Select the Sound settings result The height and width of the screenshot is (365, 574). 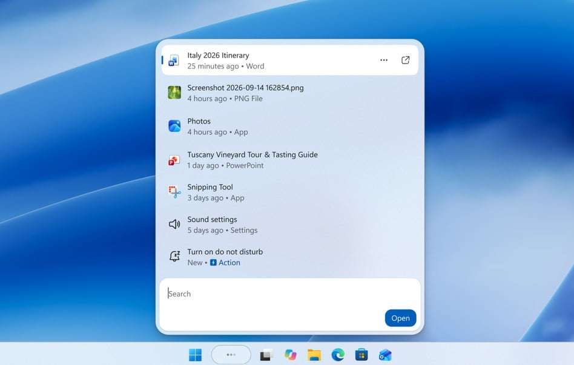[290, 225]
